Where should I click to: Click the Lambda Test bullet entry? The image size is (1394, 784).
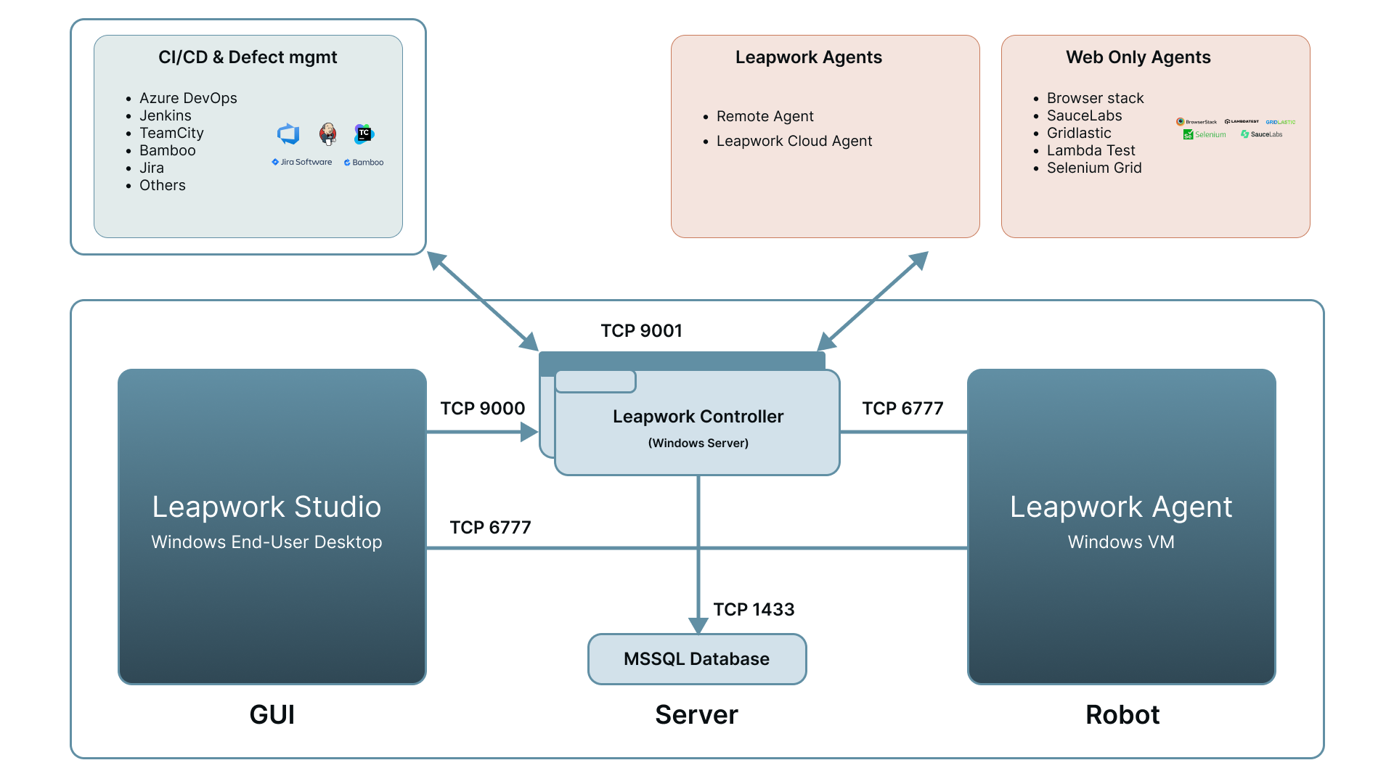pyautogui.click(x=1091, y=150)
